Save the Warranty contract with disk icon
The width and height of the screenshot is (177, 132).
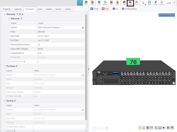click(20, 14)
